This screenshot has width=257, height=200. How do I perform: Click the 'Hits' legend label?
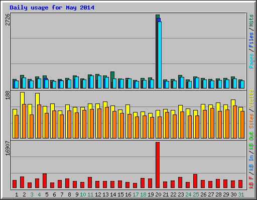[x=251, y=20]
